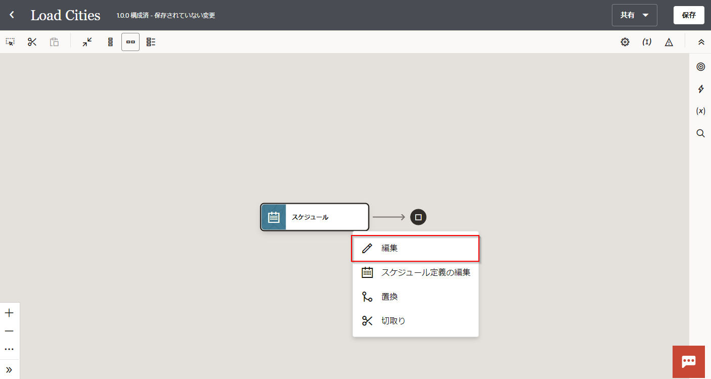Switch to horizontal layout view
Screen dimensions: 711x379
point(130,42)
